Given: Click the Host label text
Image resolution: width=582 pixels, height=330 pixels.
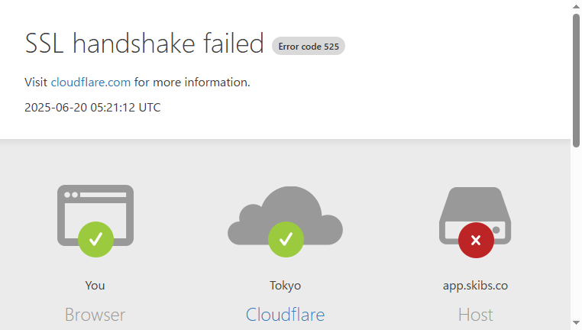Looking at the screenshot, I should pos(475,315).
